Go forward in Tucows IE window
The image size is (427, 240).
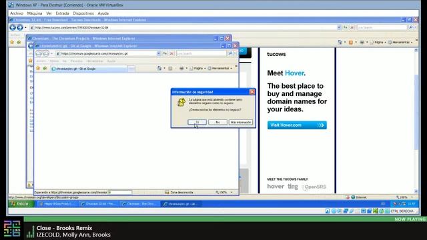[x=19, y=27]
